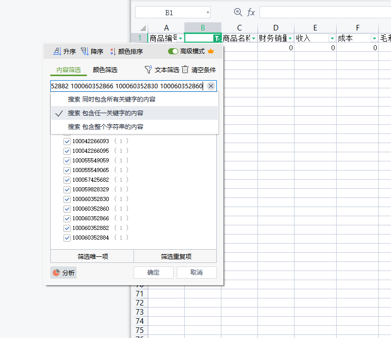Click the fx insert function icon
Screen dimensions: 391x338
coord(251,12)
